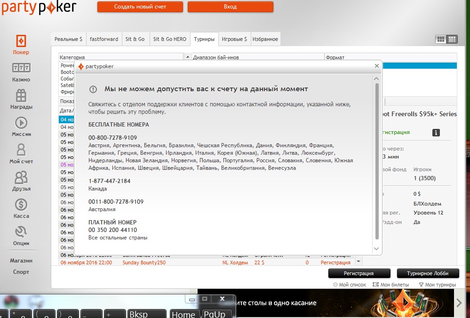Open 'Турнирное Лобби' button
The image size is (470, 318).
tap(428, 273)
